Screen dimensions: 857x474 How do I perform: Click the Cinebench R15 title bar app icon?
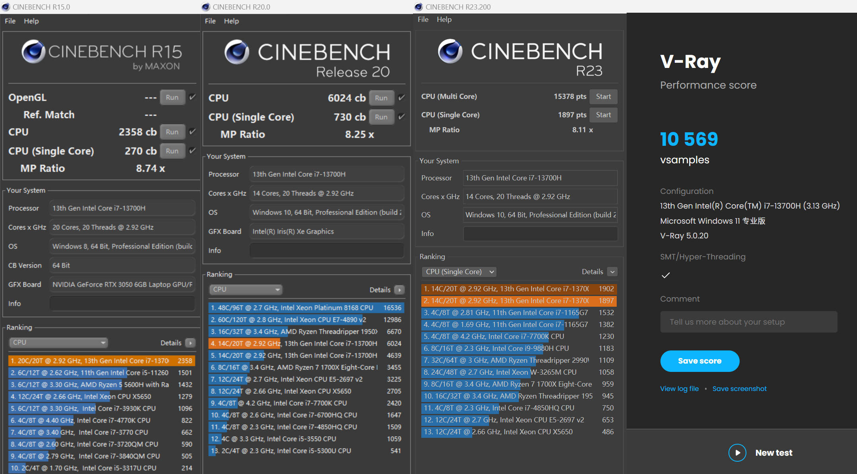[x=6, y=7]
